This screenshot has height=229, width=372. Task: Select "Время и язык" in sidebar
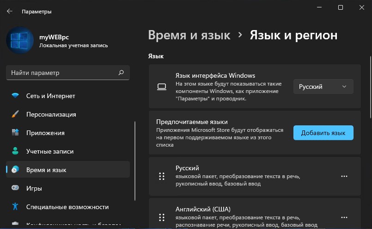click(68, 170)
